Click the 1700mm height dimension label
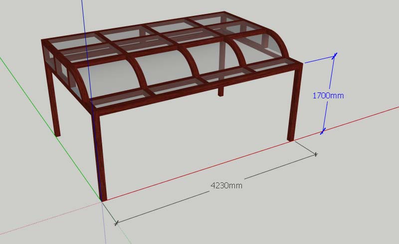399x244 pixels. [328, 95]
